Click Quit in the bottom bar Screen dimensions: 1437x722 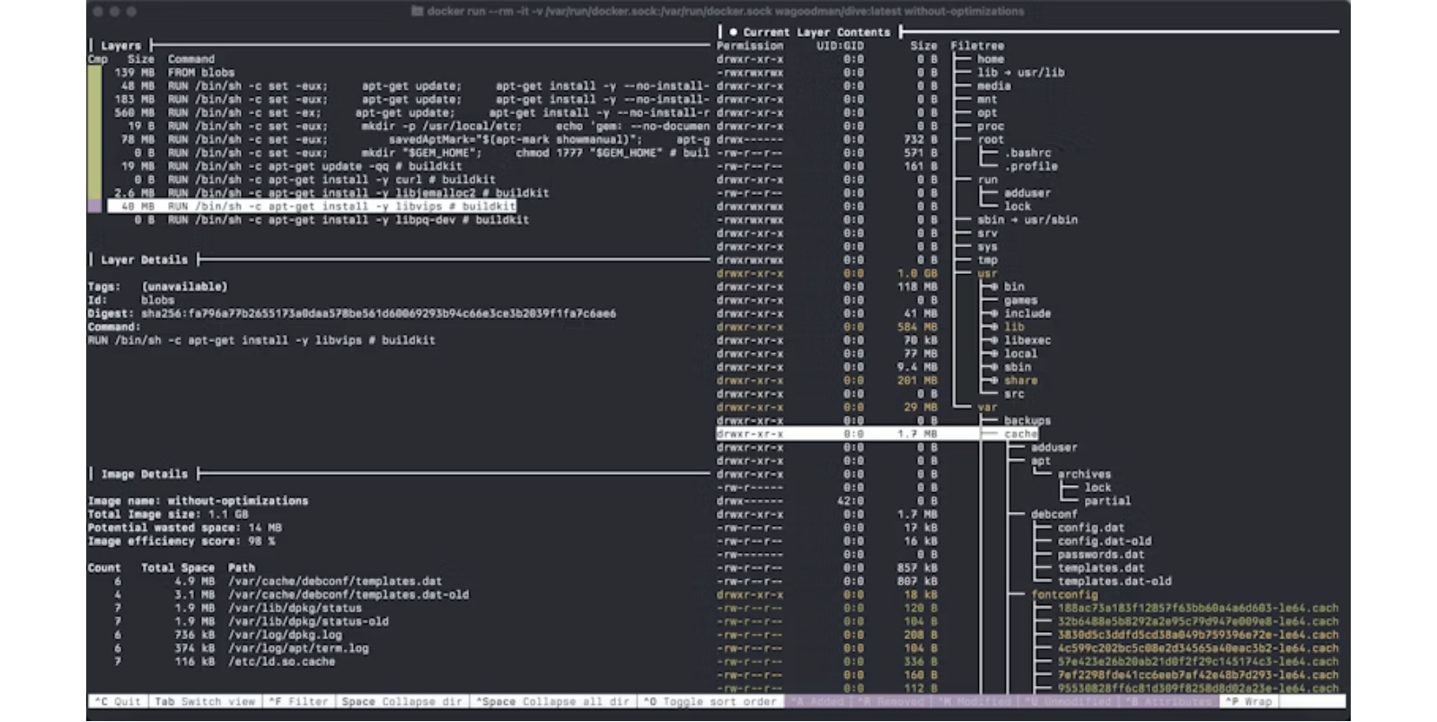point(117,701)
